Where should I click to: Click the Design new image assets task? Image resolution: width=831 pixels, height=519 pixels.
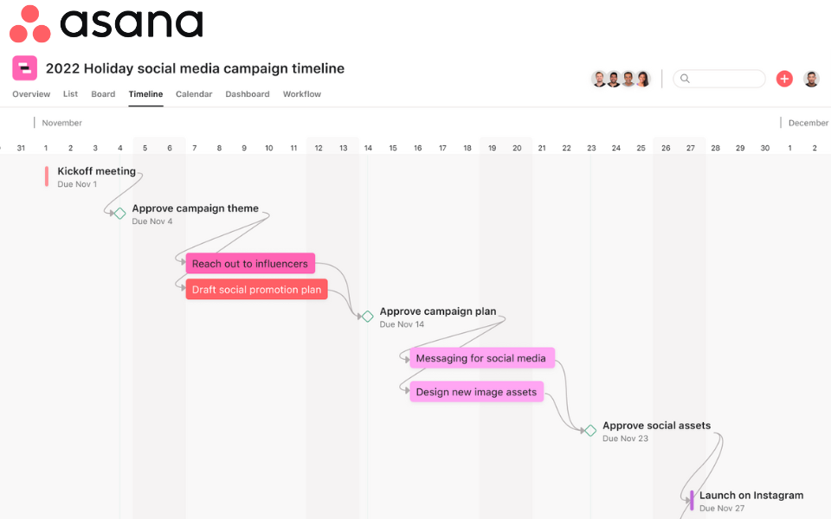pos(476,392)
